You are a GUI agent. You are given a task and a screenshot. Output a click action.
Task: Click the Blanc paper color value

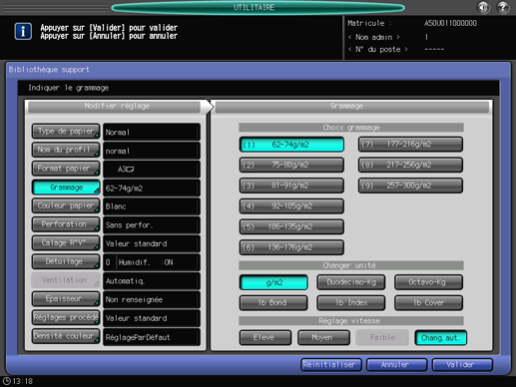pos(152,206)
